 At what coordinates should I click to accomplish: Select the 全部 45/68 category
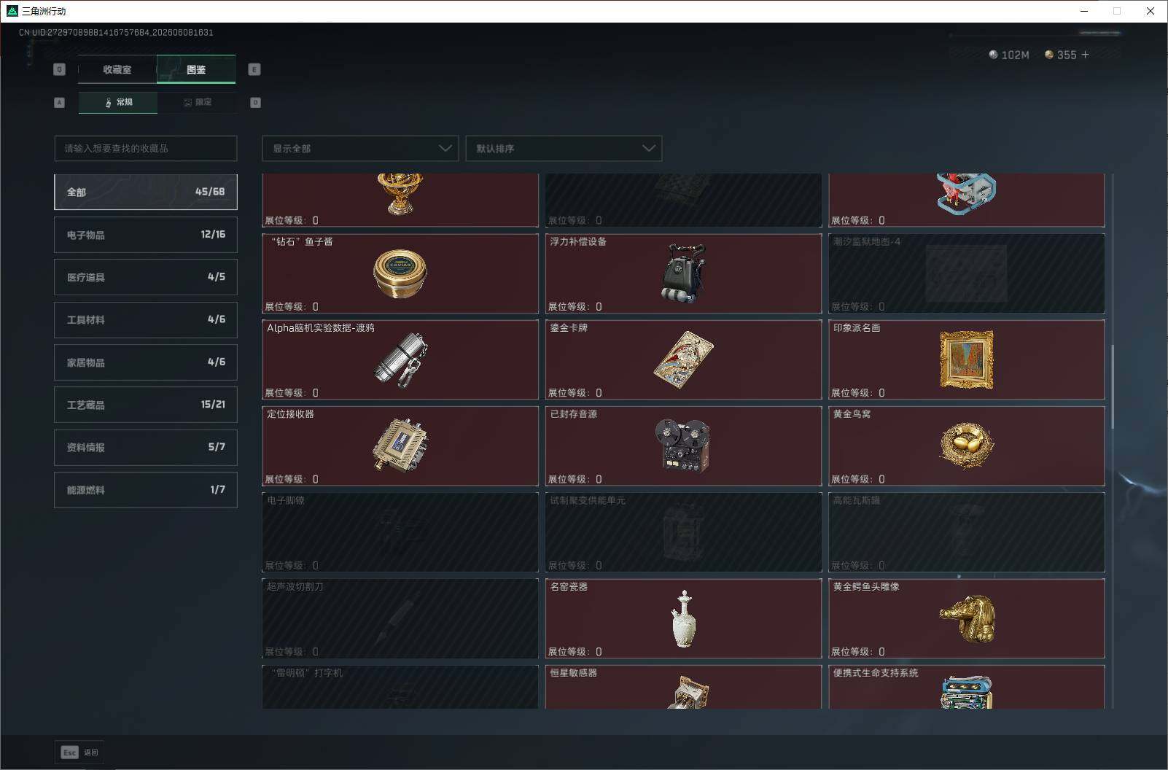point(146,192)
